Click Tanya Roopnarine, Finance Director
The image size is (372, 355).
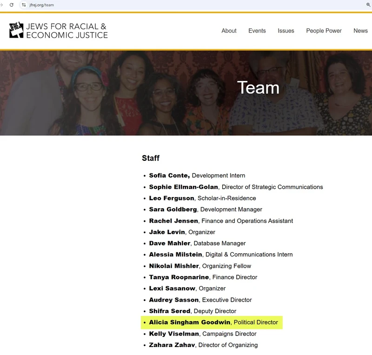click(x=203, y=277)
